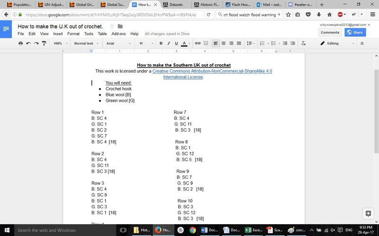The image size is (379, 236).
Task: Toggle italic formatting
Action: (x=169, y=43)
